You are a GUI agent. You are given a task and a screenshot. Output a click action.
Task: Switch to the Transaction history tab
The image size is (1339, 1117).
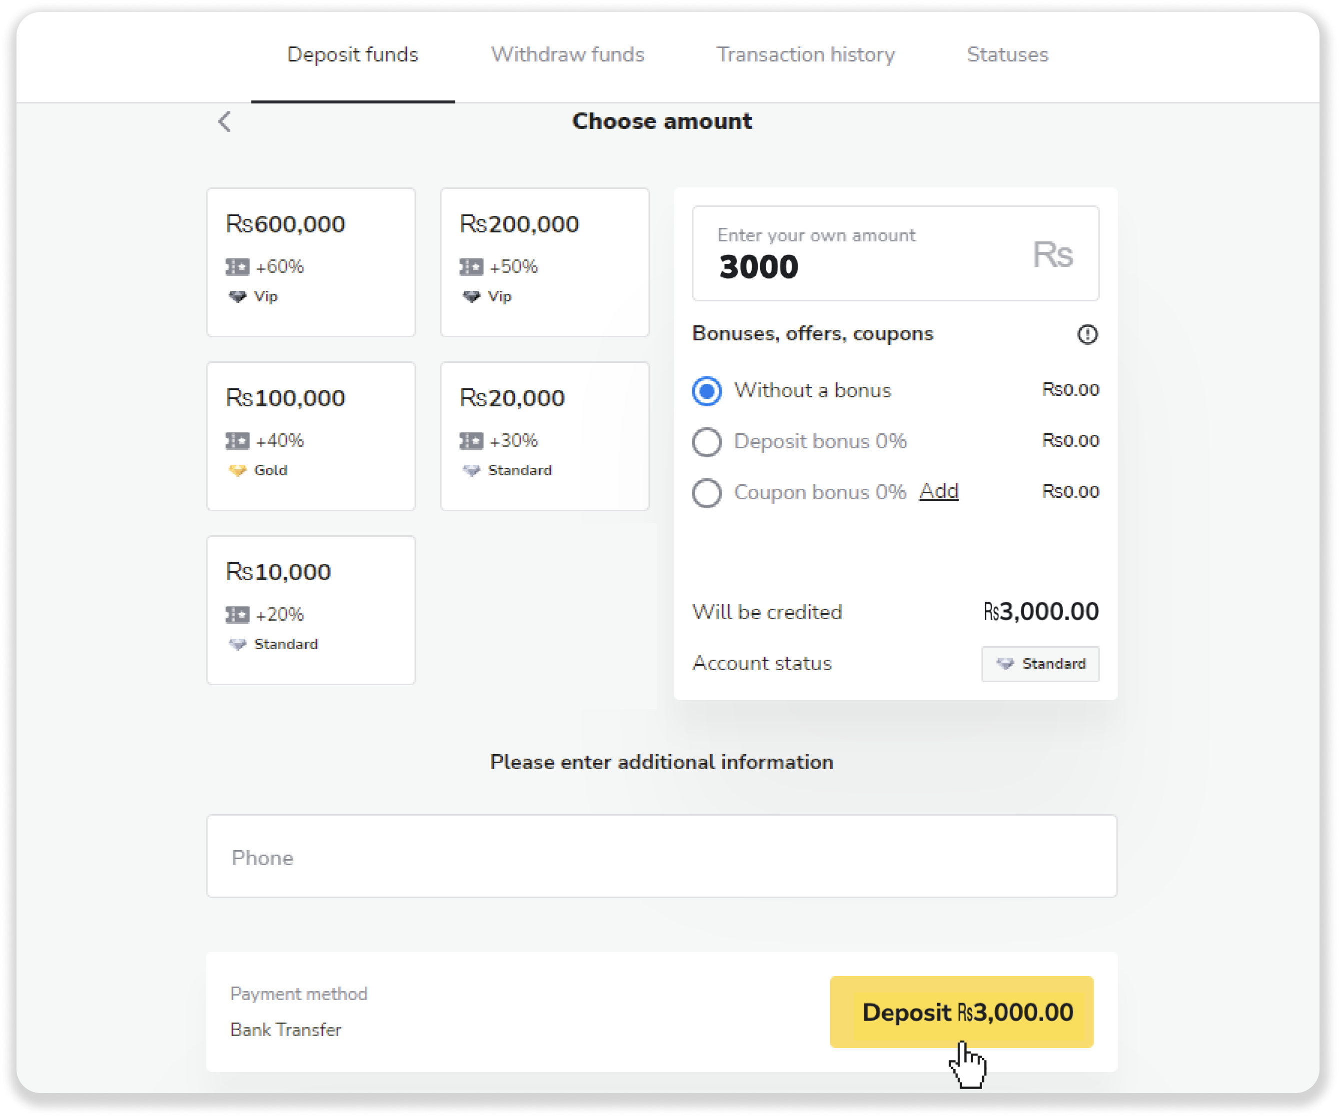point(805,55)
